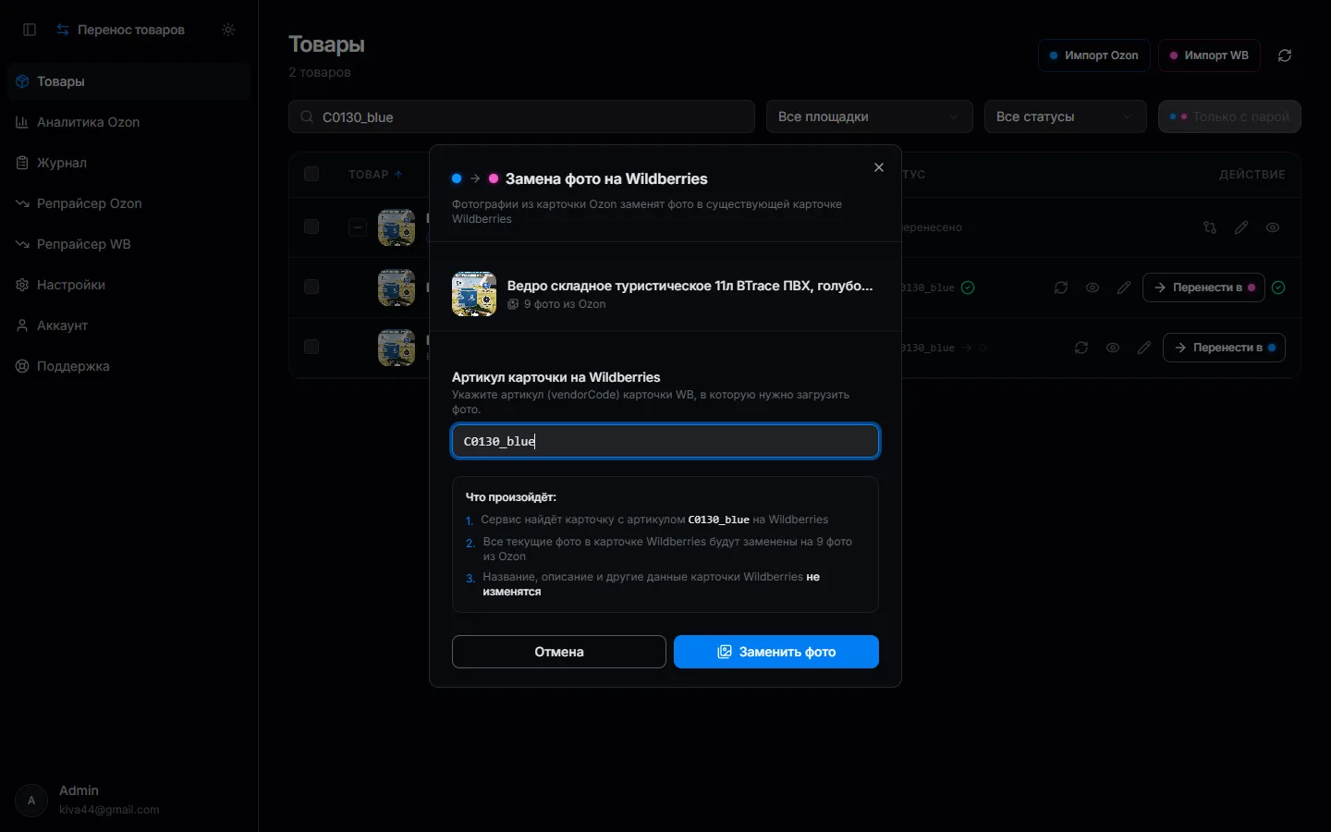
Task: Open the Все статусы dropdown
Action: (1066, 116)
